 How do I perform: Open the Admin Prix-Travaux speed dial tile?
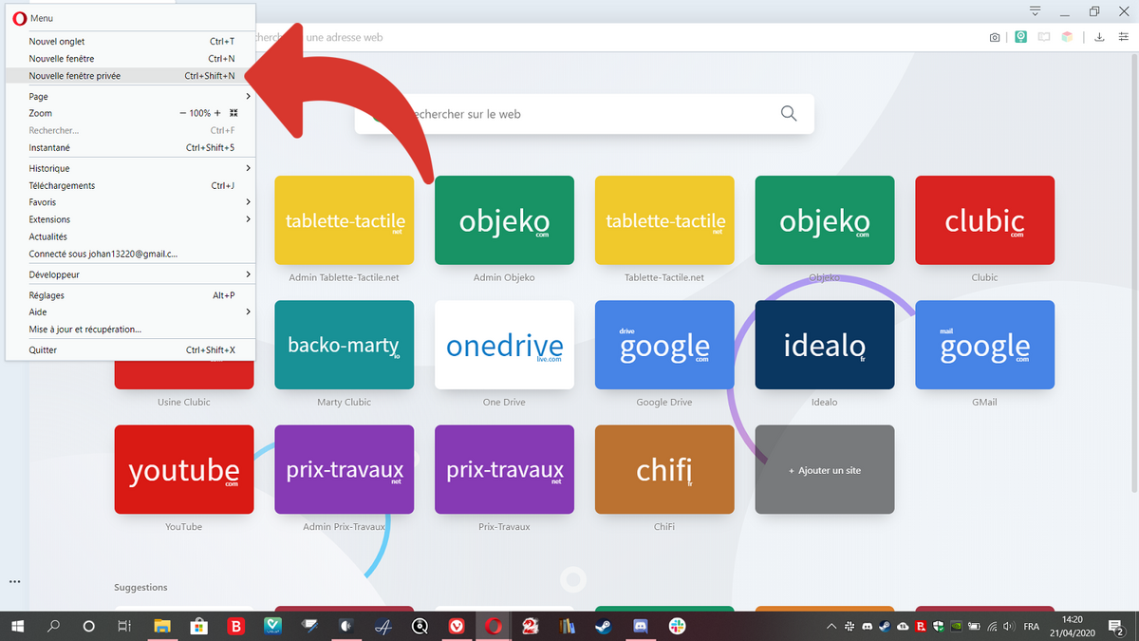coord(345,470)
